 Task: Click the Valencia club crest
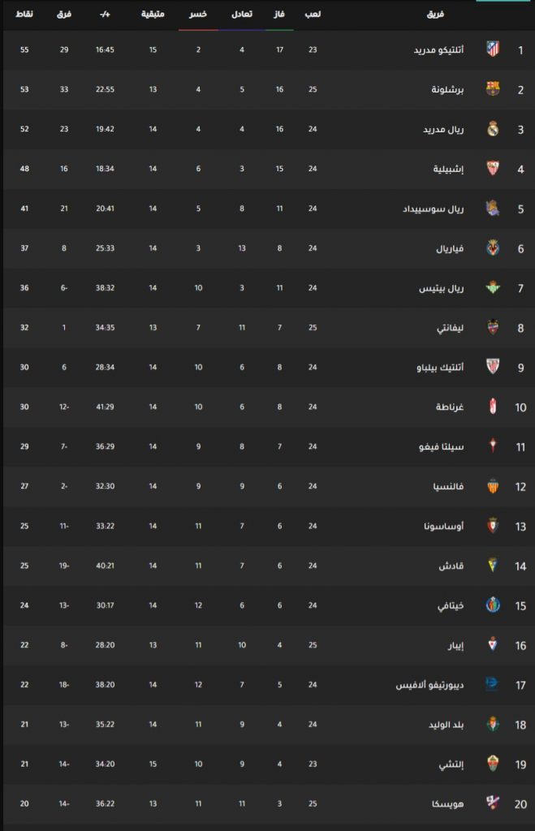click(x=493, y=486)
